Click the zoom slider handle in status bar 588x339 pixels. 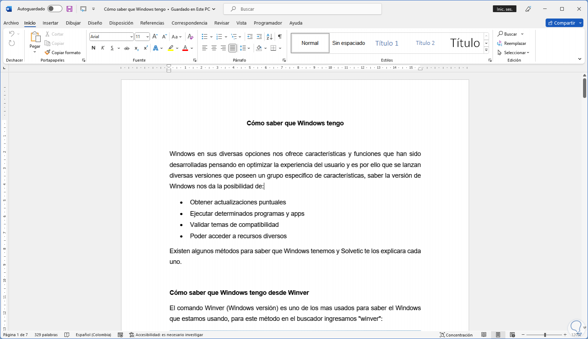click(x=545, y=335)
